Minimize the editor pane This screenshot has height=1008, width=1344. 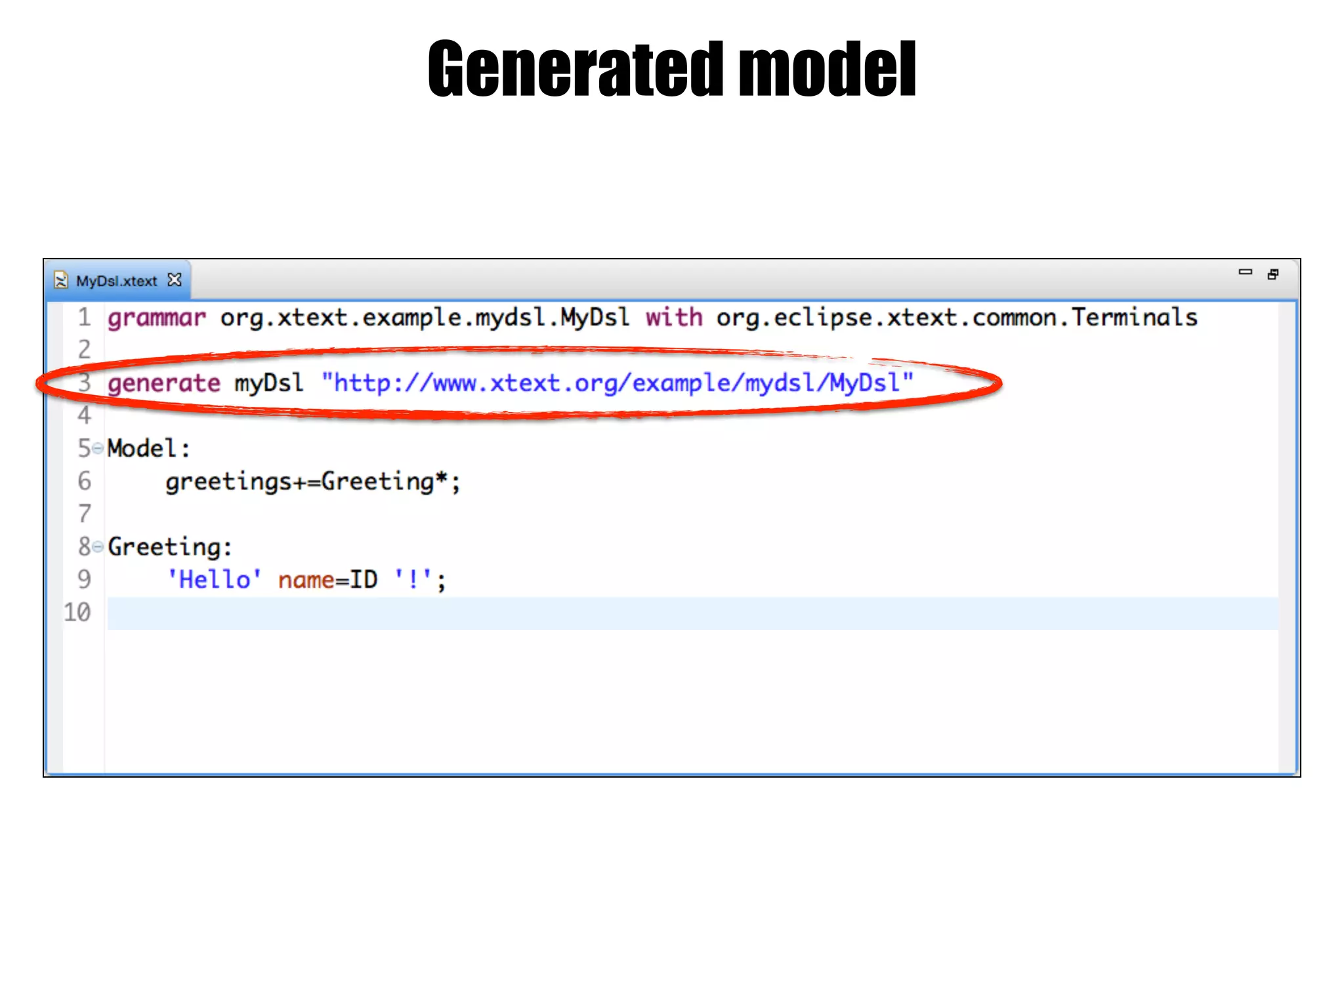point(1245,272)
